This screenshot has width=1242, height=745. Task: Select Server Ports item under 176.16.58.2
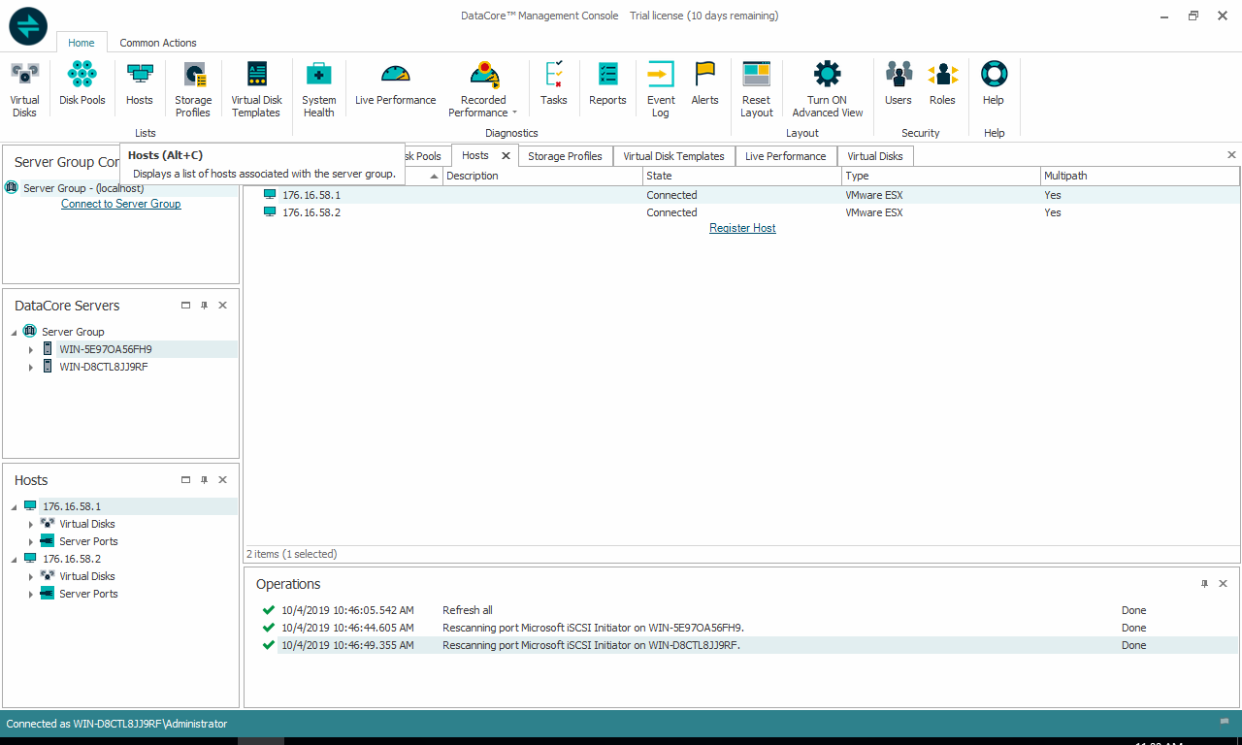click(x=88, y=594)
